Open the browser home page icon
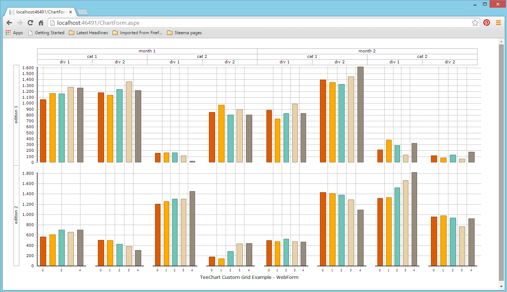This screenshot has height=292, width=507. point(41,23)
